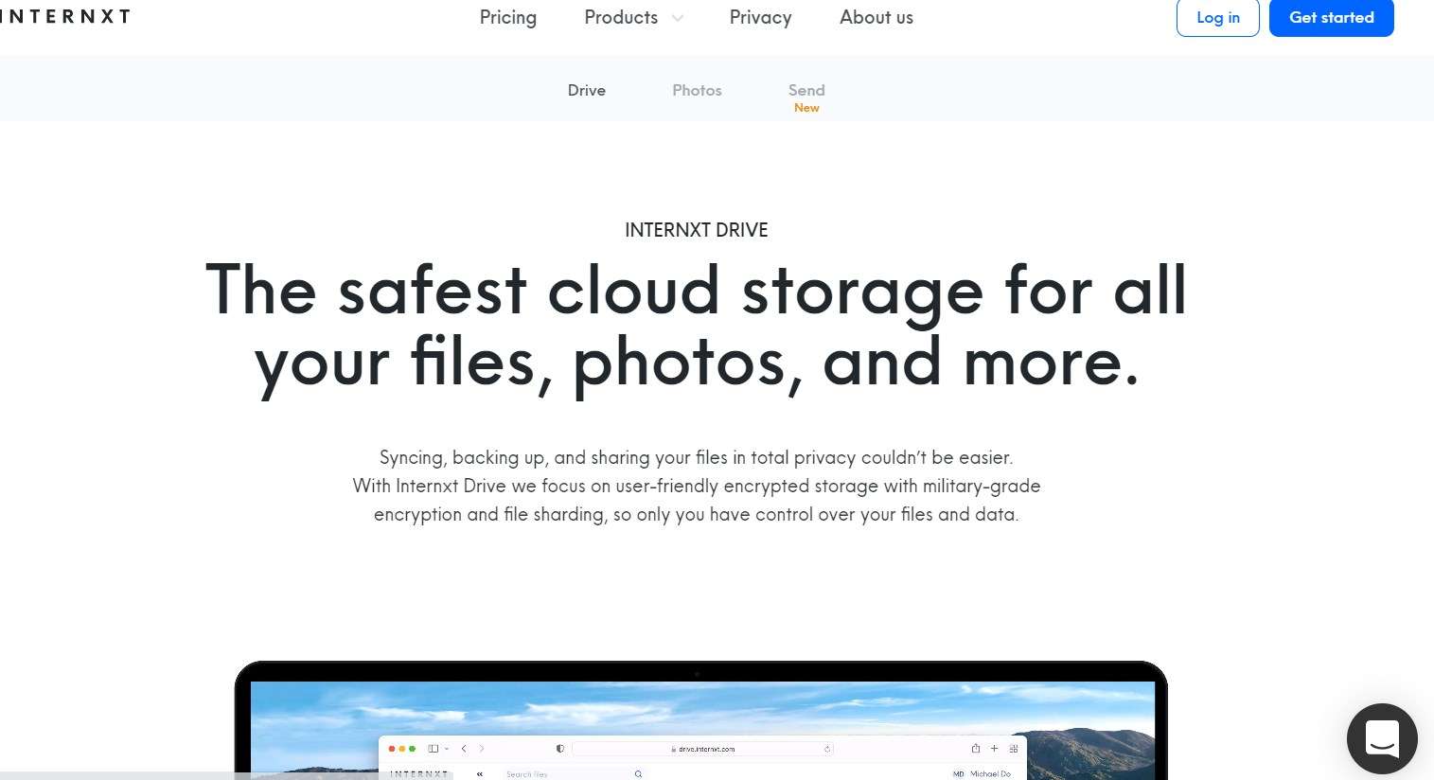Click the 'Syncing, backing up, and sharing' paragraph

coord(697,486)
